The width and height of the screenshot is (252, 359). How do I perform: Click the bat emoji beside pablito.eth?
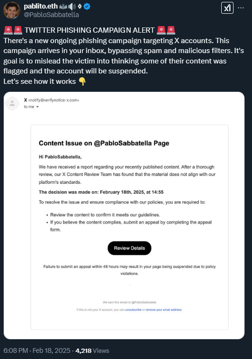(x=63, y=7)
